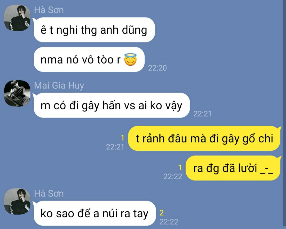Click the top Hà Sơn sender name
Viewport: 286px width, 229px height.
(x=49, y=10)
